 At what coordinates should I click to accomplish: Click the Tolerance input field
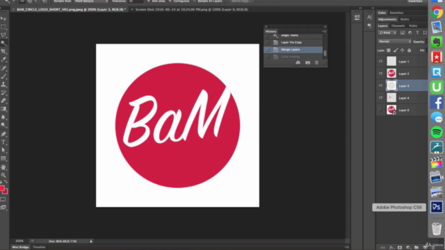[136, 1]
